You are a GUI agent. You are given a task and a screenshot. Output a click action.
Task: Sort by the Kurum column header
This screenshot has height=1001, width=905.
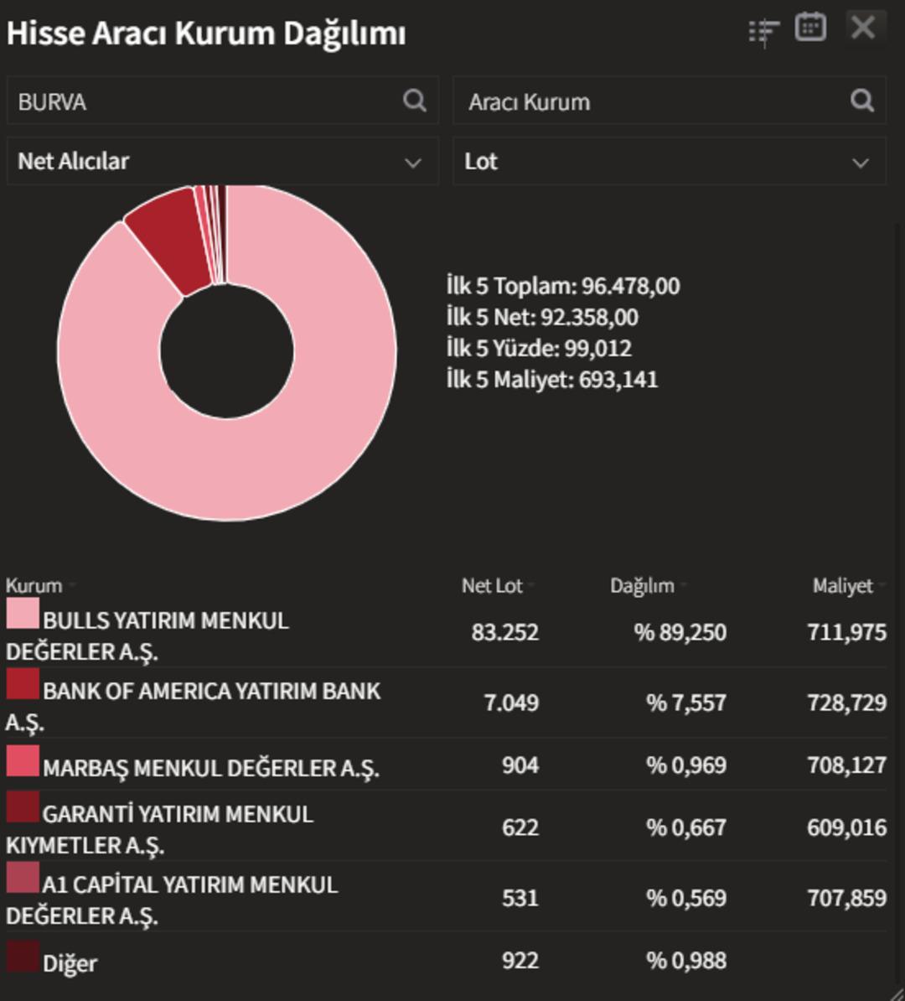point(34,585)
